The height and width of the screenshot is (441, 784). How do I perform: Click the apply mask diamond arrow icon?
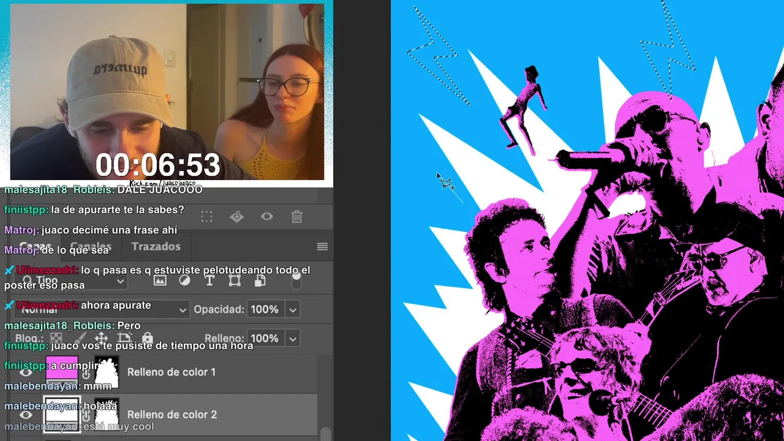(x=237, y=216)
